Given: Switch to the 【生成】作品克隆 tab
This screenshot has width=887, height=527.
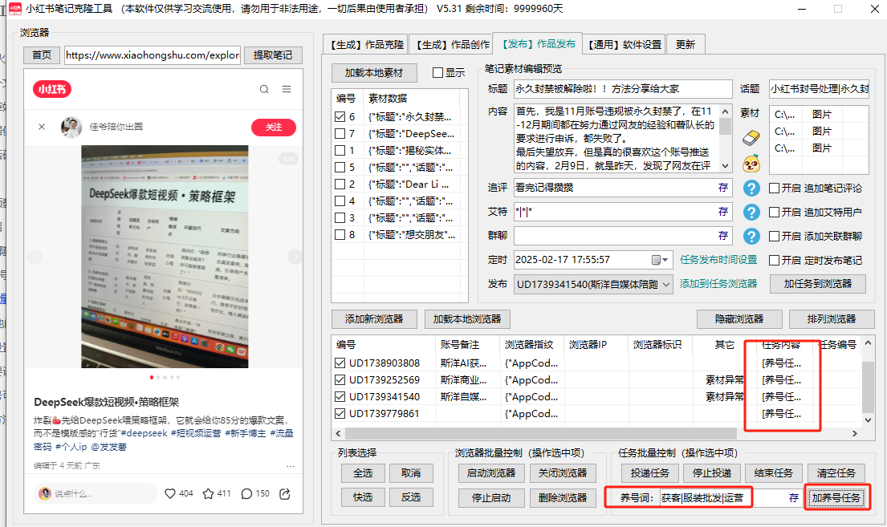Looking at the screenshot, I should 365,44.
